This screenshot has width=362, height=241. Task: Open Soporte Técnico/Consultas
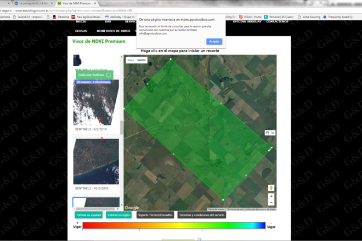[x=155, y=215]
